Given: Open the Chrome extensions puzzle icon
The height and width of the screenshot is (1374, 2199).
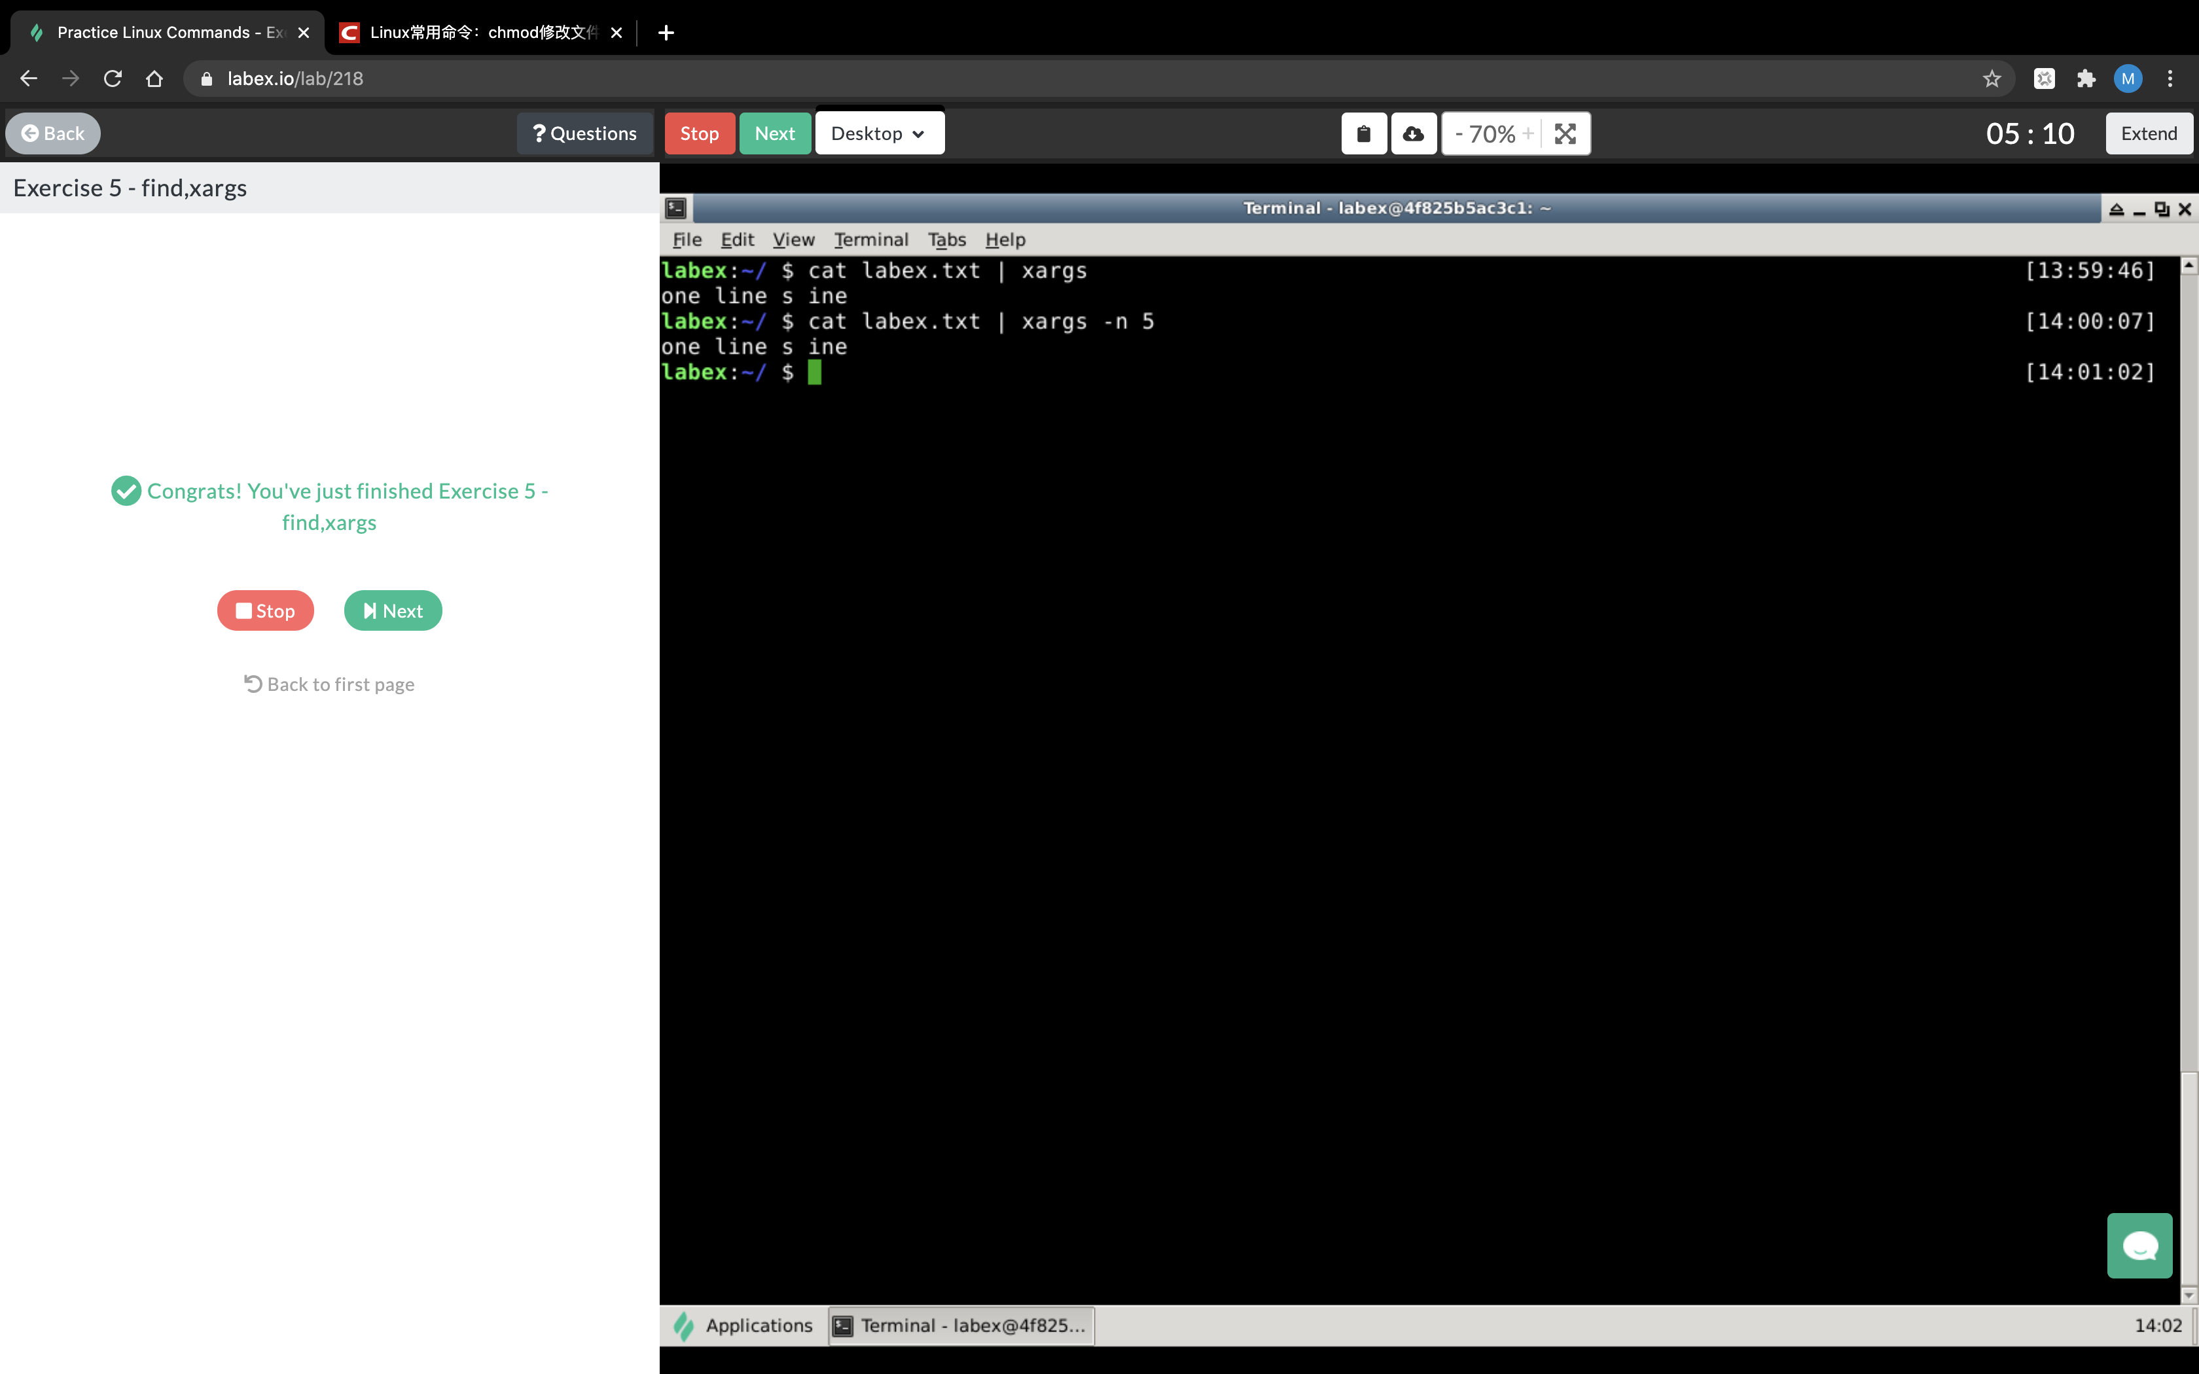Looking at the screenshot, I should 2086,79.
